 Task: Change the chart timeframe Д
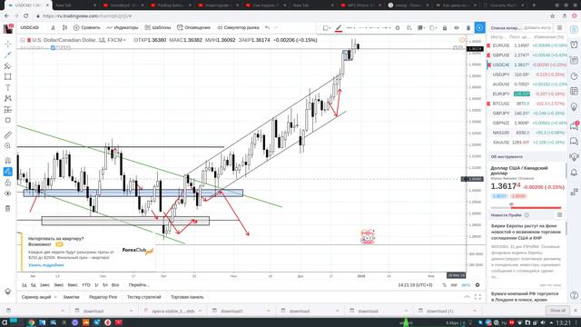pos(53,28)
